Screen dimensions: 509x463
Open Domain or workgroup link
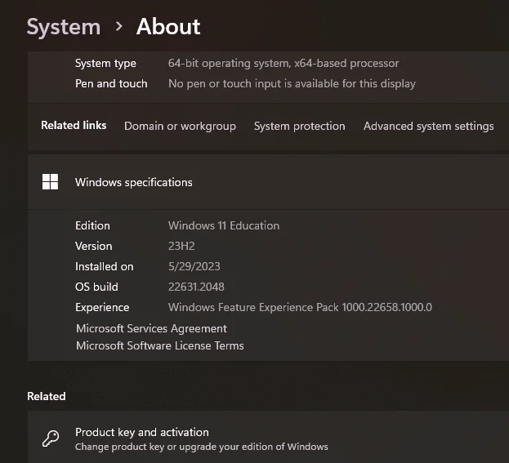(180, 126)
